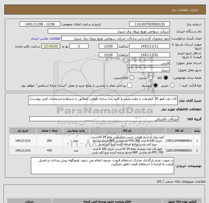Click the کد کالا column header
Screen dimensions: 209x203
[179, 131]
